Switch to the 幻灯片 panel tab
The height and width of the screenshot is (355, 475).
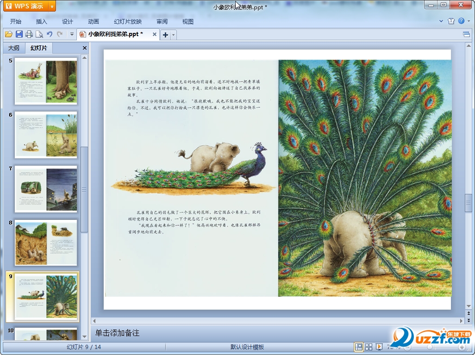pos(39,48)
